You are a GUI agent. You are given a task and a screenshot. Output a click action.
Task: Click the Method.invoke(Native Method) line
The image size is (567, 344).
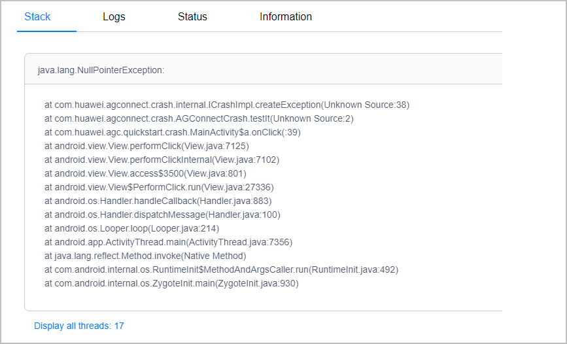click(x=145, y=256)
